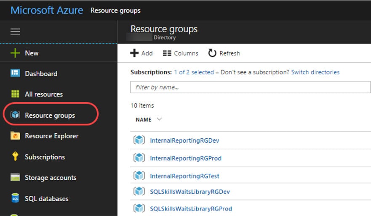Open Subscriptions in the sidebar
This screenshot has width=371, height=216.
point(45,157)
